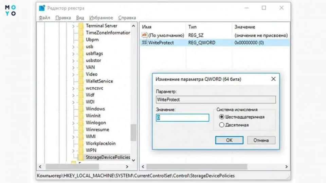Click the WalletService folder icon
This screenshot has height=183, width=326.
tap(81, 81)
